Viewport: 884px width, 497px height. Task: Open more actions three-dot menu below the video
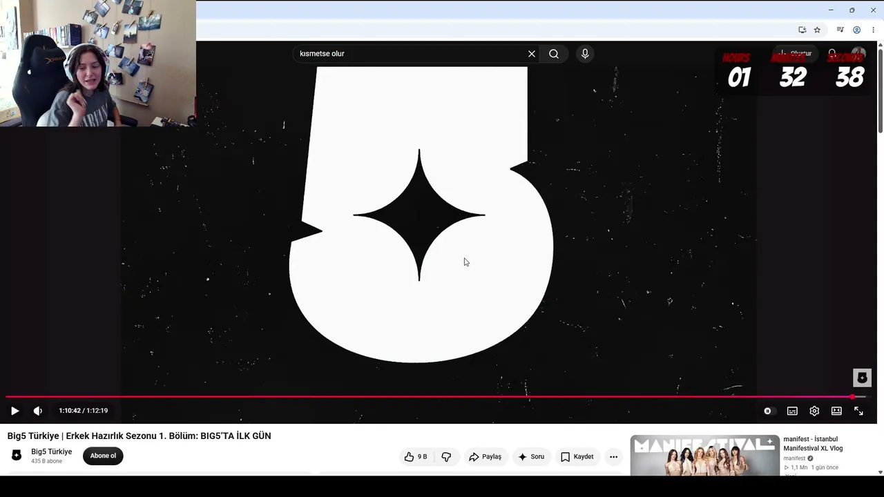click(613, 457)
